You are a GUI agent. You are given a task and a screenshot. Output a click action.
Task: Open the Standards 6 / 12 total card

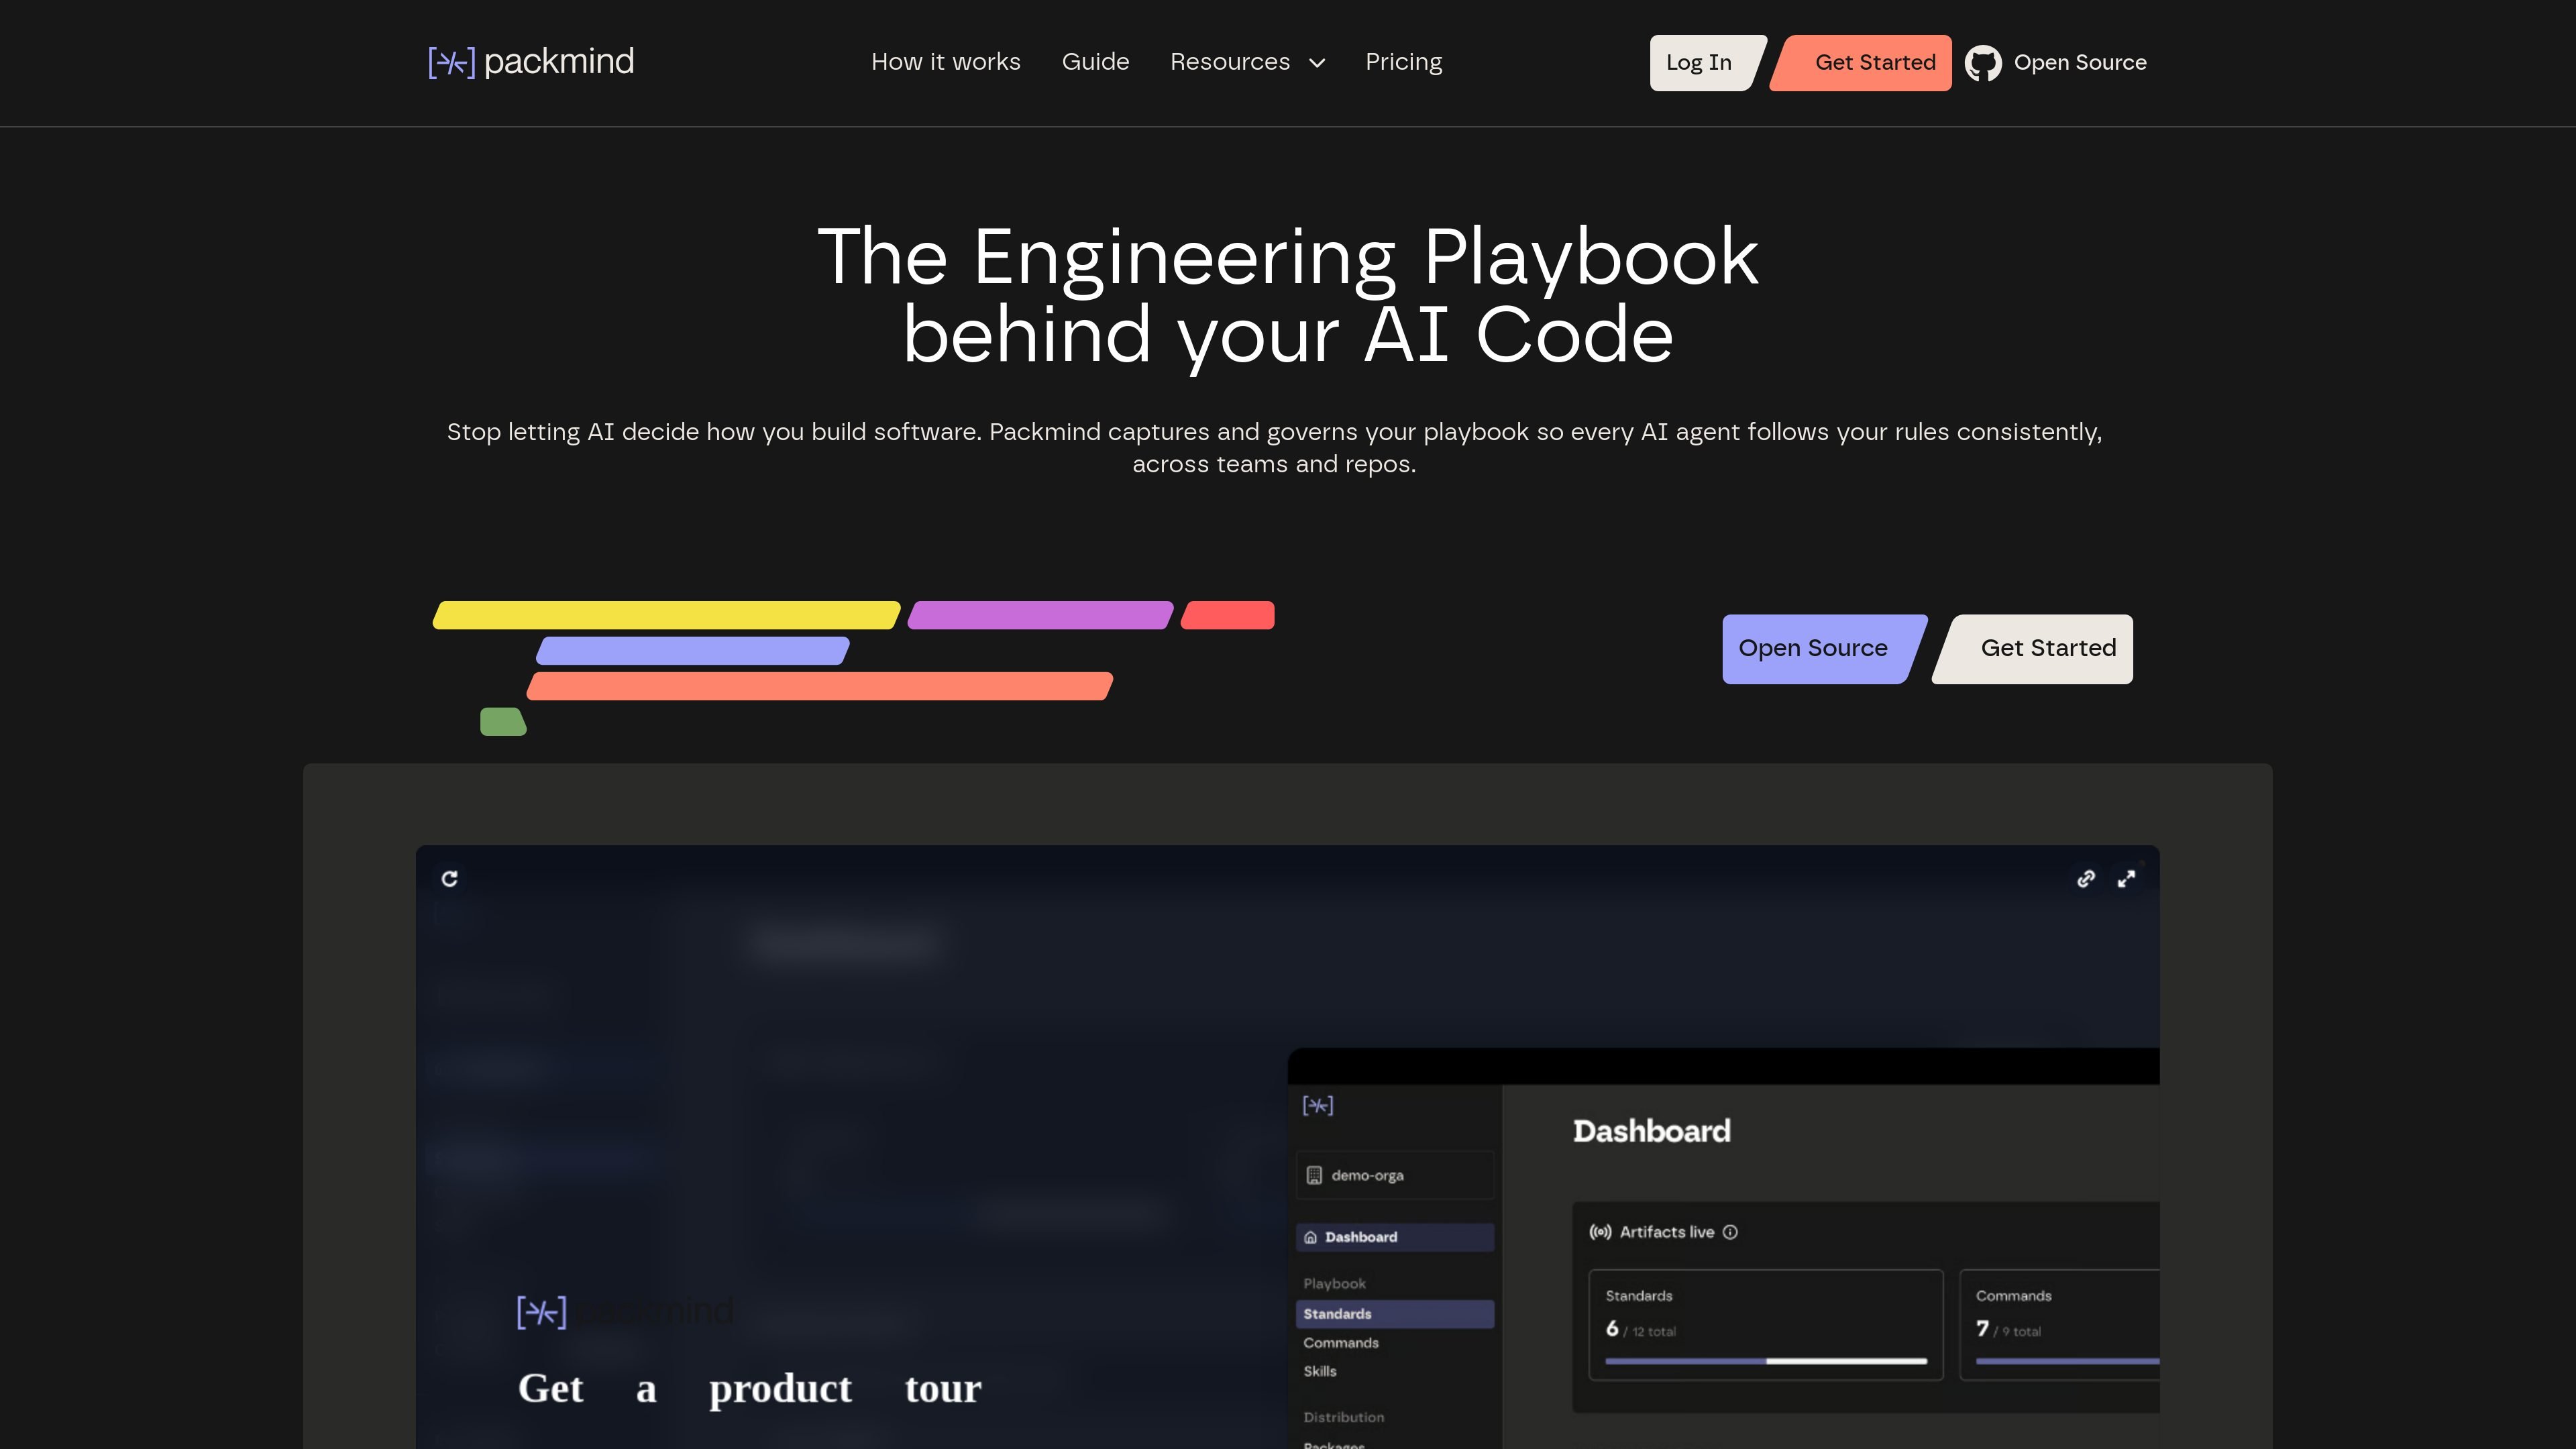coord(1766,1325)
